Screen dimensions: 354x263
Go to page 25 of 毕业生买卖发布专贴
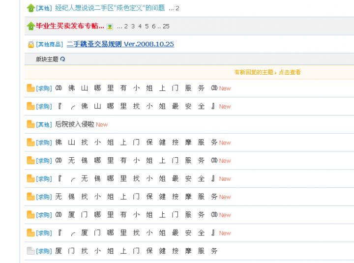(166, 26)
